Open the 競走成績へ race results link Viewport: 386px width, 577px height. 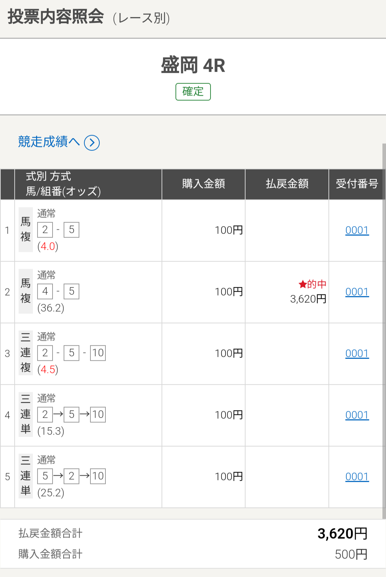[x=49, y=142]
